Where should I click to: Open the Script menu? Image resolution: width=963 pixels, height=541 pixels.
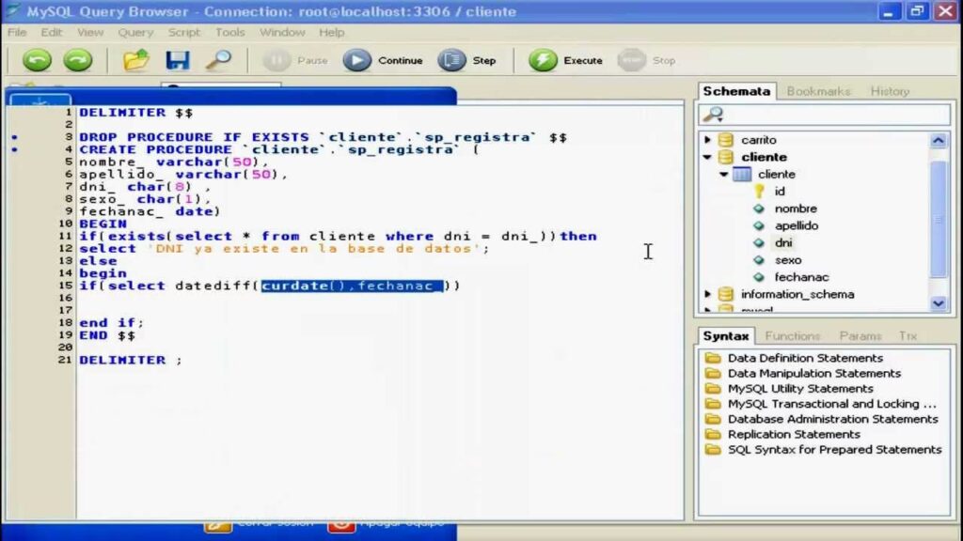[x=183, y=32]
